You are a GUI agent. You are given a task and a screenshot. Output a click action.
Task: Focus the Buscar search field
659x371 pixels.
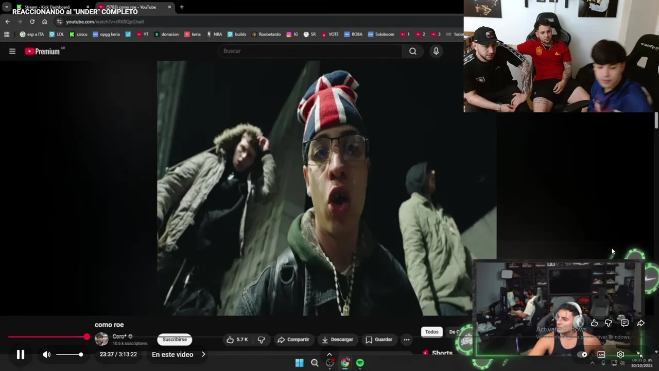coord(310,51)
